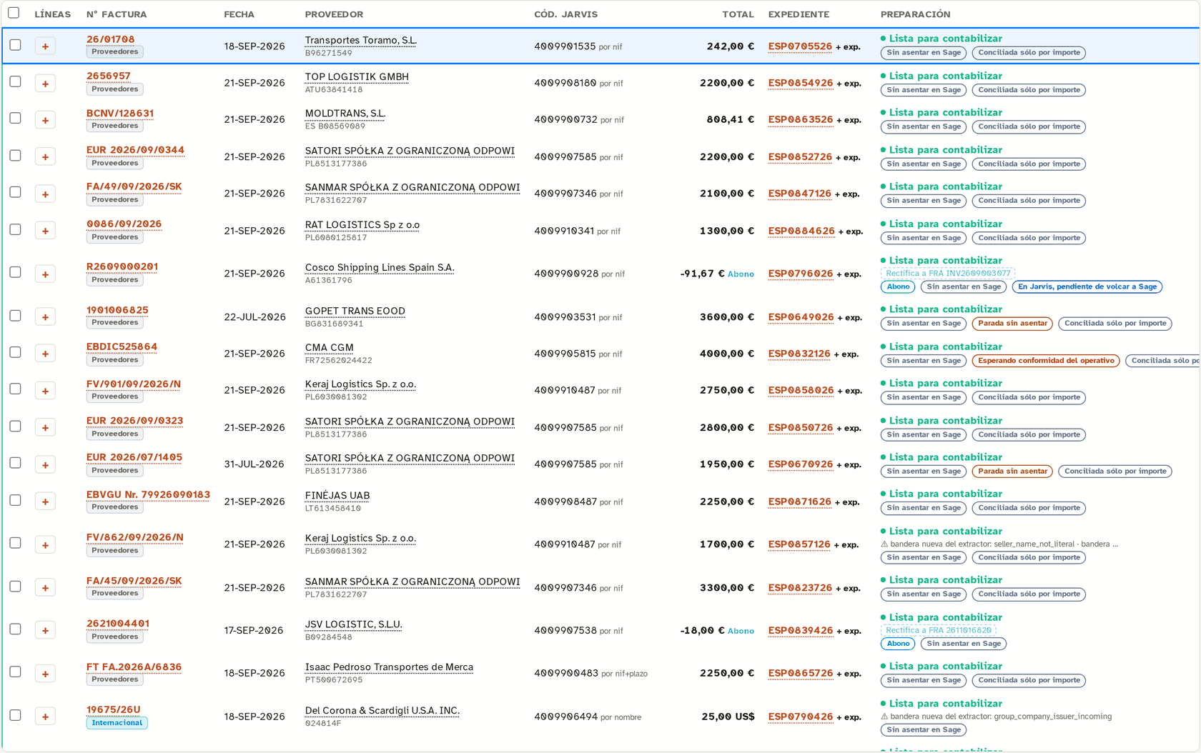Open expediente ESP0796026

coord(801,274)
